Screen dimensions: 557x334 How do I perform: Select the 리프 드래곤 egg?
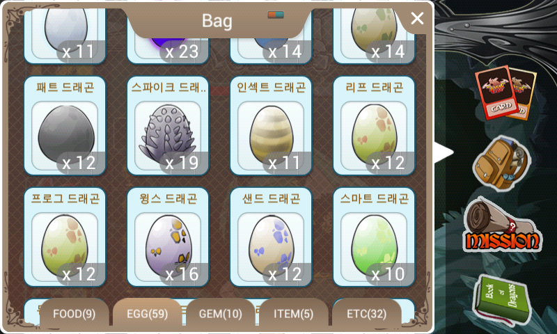point(374,126)
